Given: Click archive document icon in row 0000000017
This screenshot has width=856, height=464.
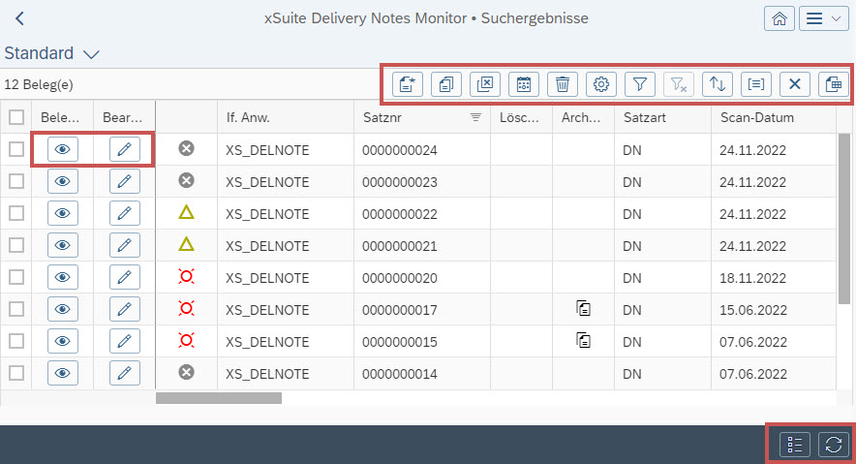Looking at the screenshot, I should click(x=583, y=308).
